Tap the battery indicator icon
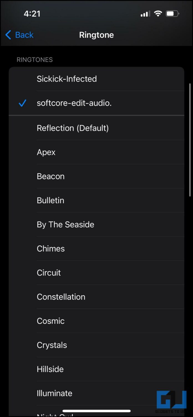Viewport: 193px width, 417px height. [x=172, y=14]
